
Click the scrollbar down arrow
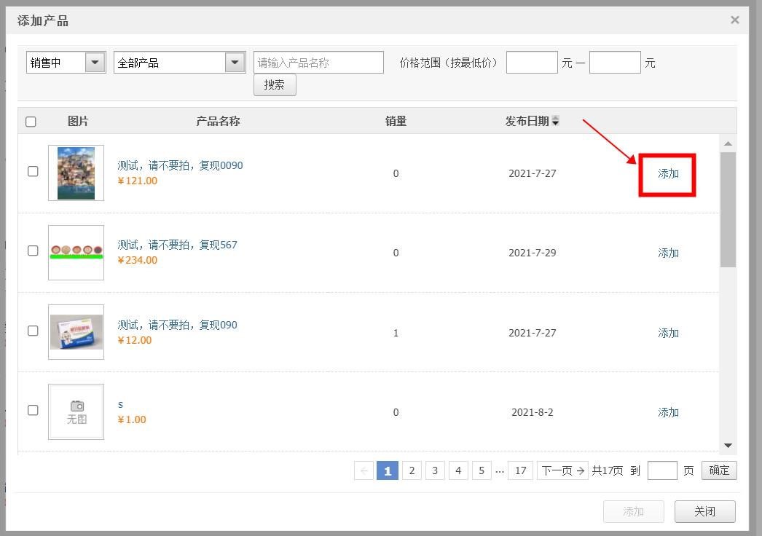click(x=728, y=446)
